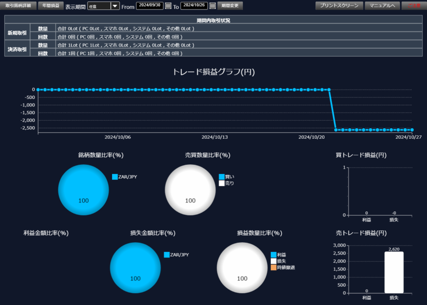The width and height of the screenshot is (427, 305).
Task: Click the 年間損益 button
Action: [x=51, y=5]
